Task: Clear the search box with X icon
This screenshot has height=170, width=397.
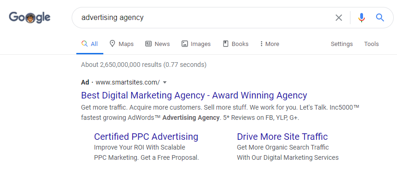Action: pos(338,18)
